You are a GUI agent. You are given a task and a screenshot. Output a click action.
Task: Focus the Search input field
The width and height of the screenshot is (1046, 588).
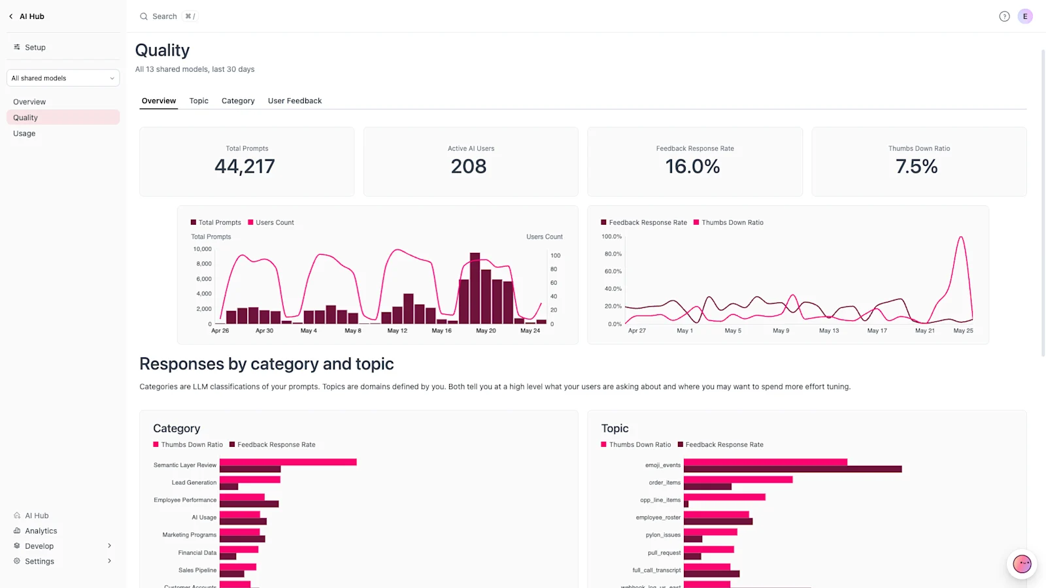167,16
